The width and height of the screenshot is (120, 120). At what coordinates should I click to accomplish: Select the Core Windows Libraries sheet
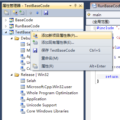(47, 111)
